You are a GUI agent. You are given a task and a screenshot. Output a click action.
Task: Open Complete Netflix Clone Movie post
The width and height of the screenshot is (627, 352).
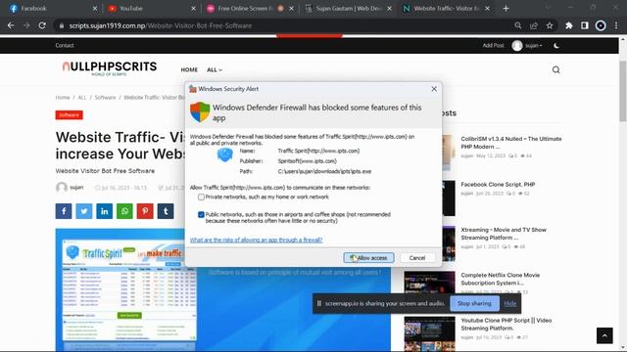(x=500, y=279)
